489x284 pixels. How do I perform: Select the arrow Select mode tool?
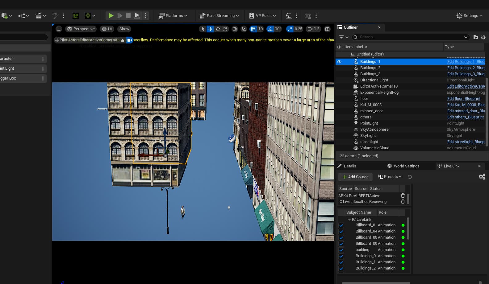(203, 29)
